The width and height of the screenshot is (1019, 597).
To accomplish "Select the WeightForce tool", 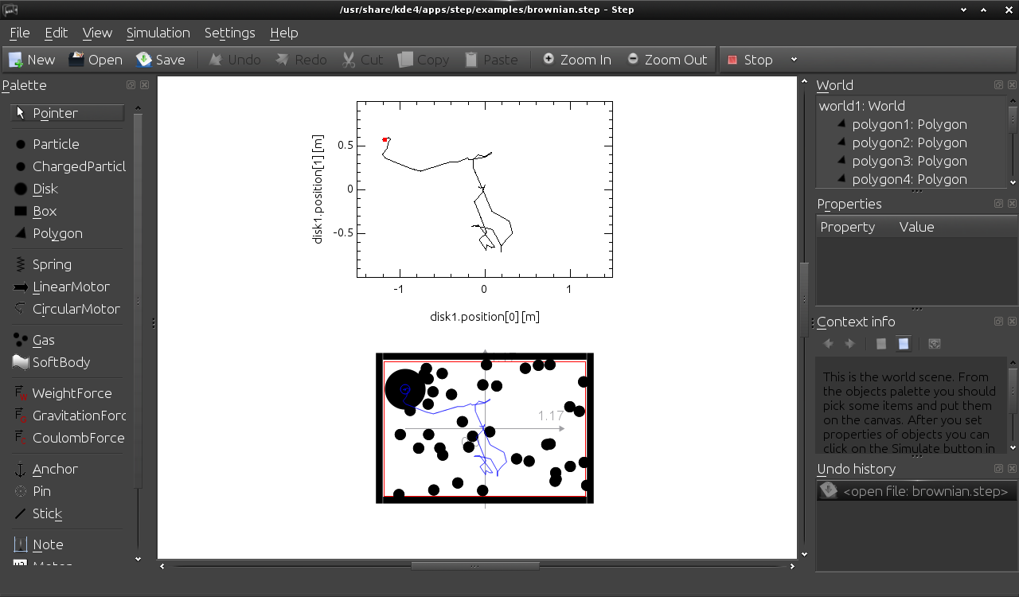I will tap(68, 393).
